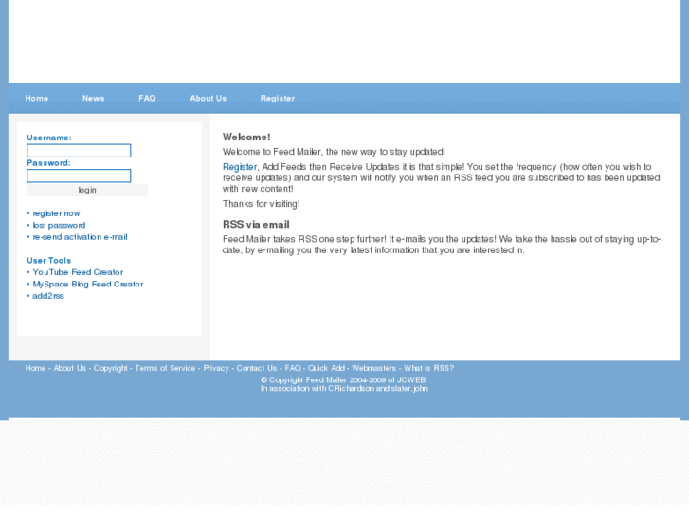The height and width of the screenshot is (517, 689).
Task: Select the 'RSS via email' heading
Action: point(256,225)
